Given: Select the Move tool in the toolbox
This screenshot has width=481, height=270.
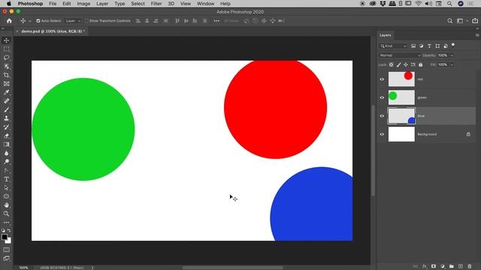Looking at the screenshot, I should tap(7, 40).
